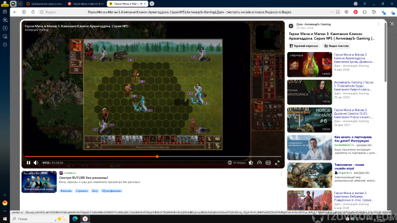Open more options for video info
Image resolution: width=397 pixels, height=223 pixels.
pos(378,24)
